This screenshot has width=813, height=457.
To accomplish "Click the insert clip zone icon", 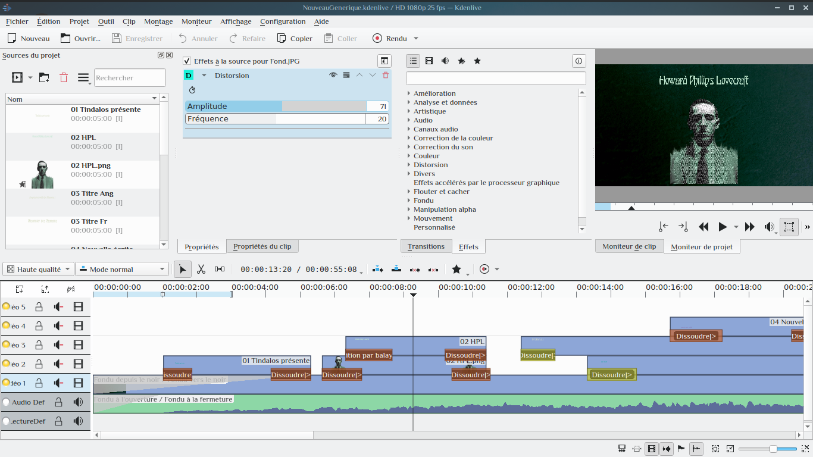I will (x=378, y=270).
